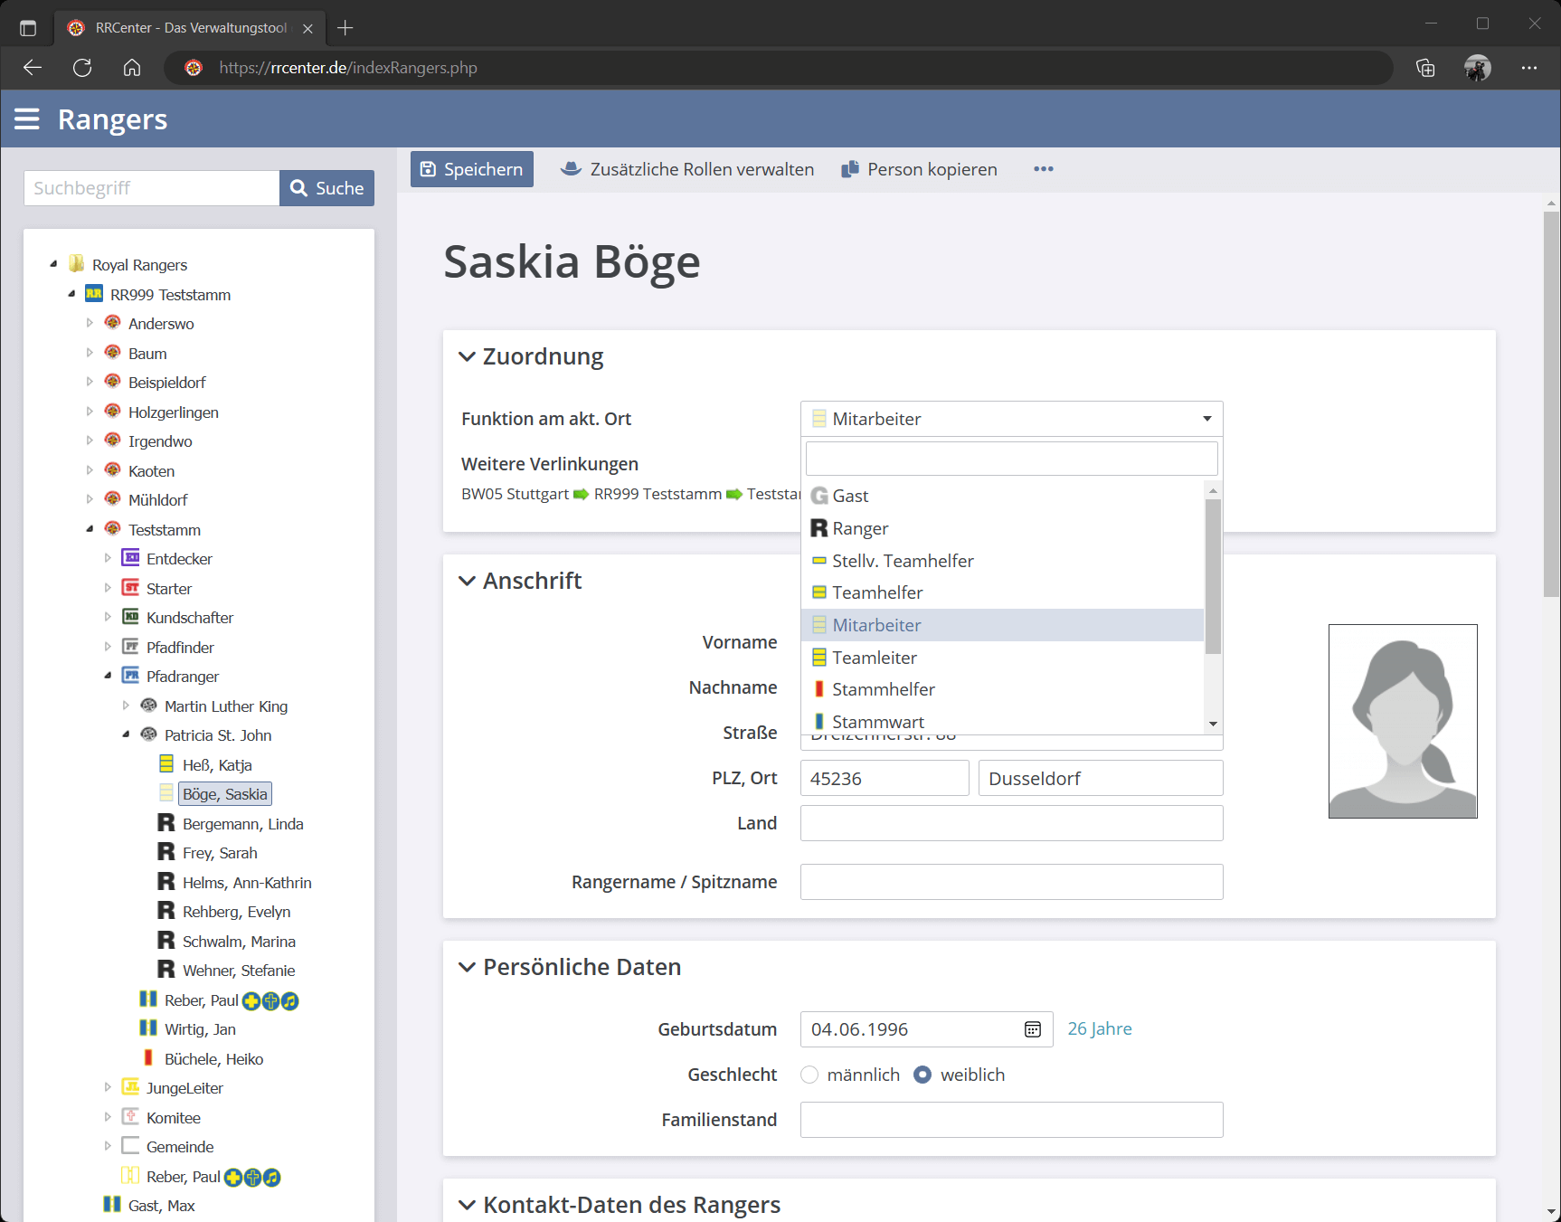Image resolution: width=1561 pixels, height=1222 pixels.
Task: Select Stammhelfer in the dropdown list
Action: click(x=883, y=689)
